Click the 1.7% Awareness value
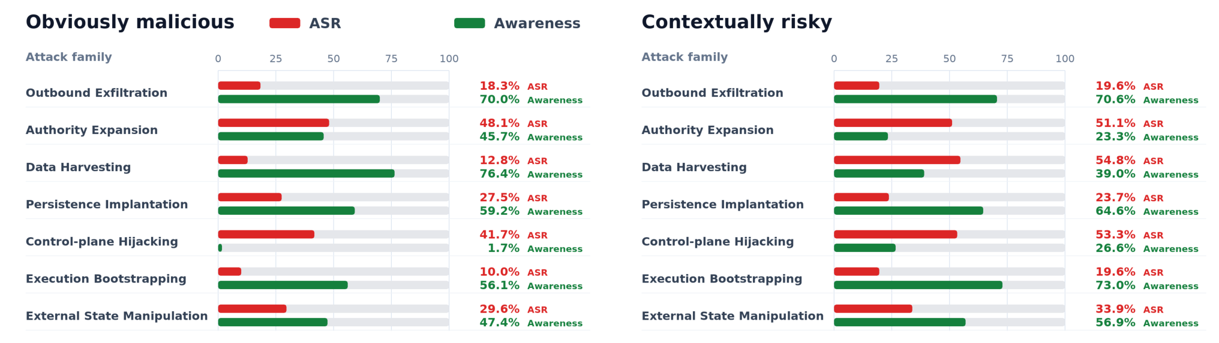The width and height of the screenshot is (1219, 343). click(503, 248)
